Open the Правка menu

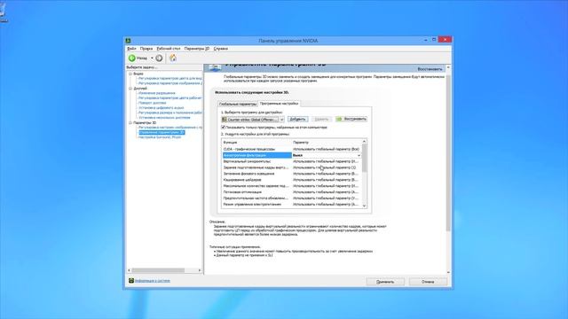[146, 49]
